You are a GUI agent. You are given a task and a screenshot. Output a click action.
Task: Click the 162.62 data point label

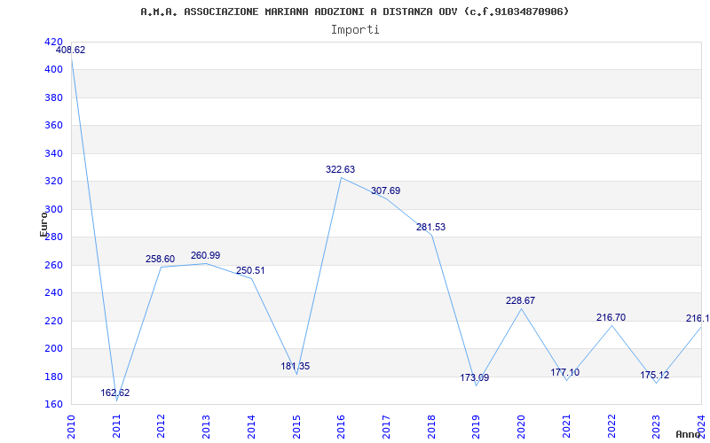pos(114,393)
